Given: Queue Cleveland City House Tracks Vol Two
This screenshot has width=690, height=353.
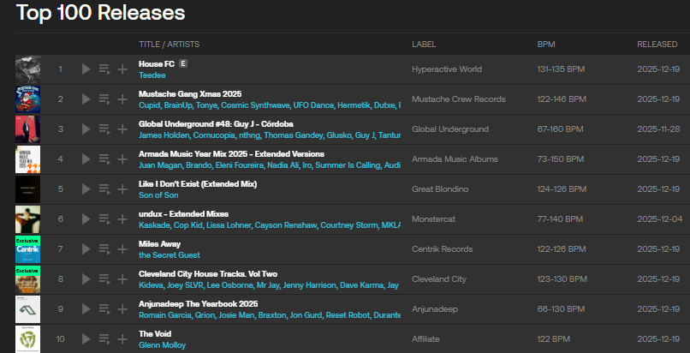Looking at the screenshot, I should (x=104, y=279).
